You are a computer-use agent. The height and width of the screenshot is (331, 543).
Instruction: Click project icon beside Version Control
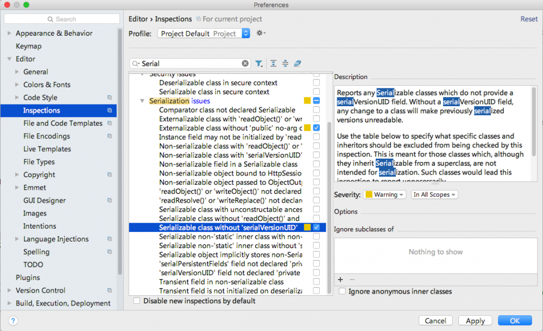[110, 290]
